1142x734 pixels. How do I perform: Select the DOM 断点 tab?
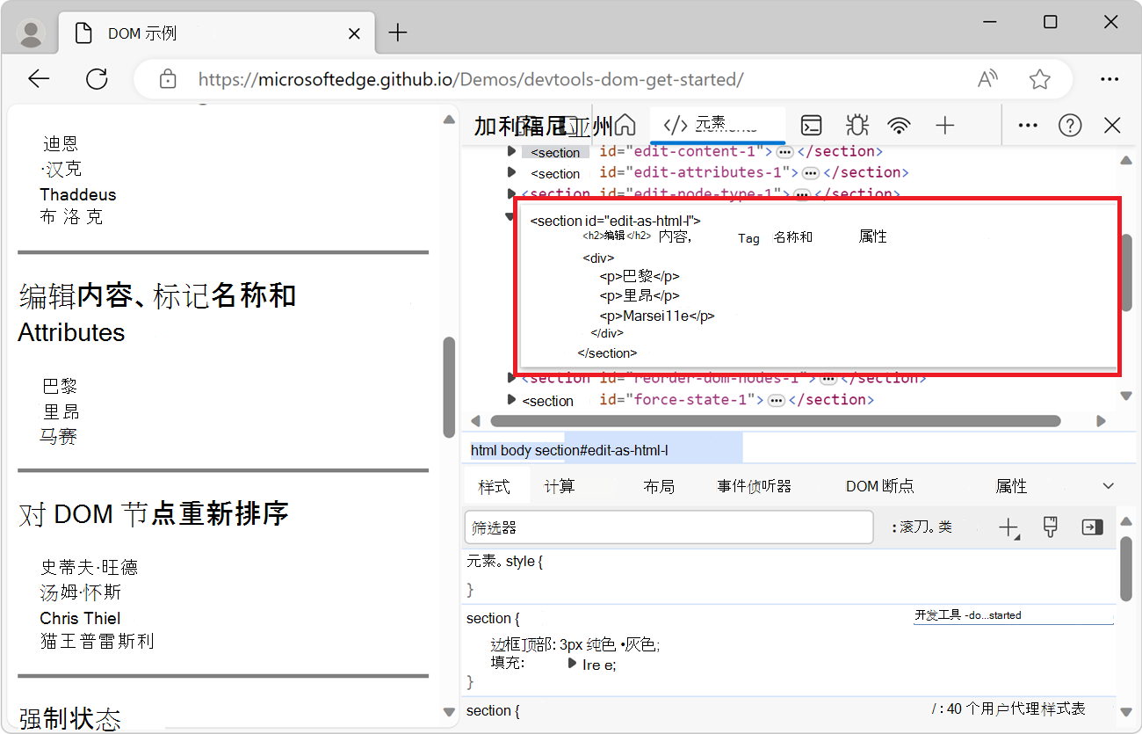tap(880, 486)
